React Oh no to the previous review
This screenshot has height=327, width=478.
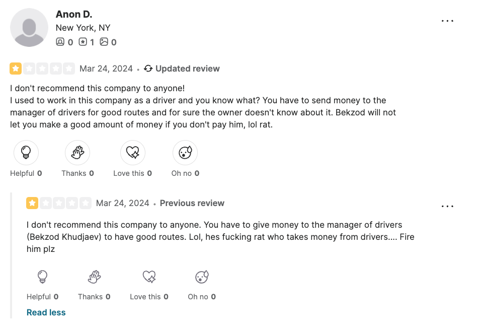(202, 277)
